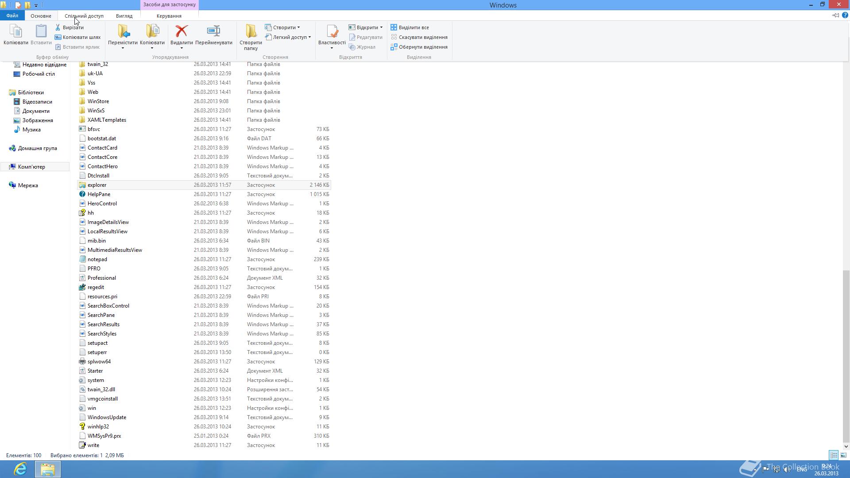Click the Створити папку icon
Screen dimensions: 850x478
click(251, 31)
